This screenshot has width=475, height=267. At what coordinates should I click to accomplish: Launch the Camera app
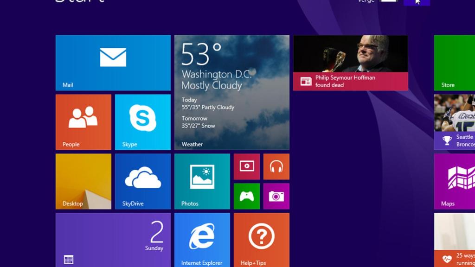click(x=277, y=196)
